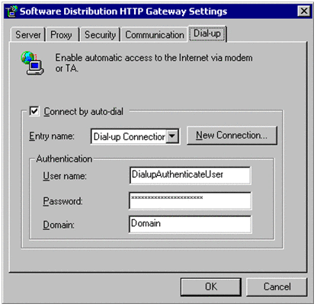Switch to the Communication tab
The width and height of the screenshot is (317, 307).
(155, 35)
